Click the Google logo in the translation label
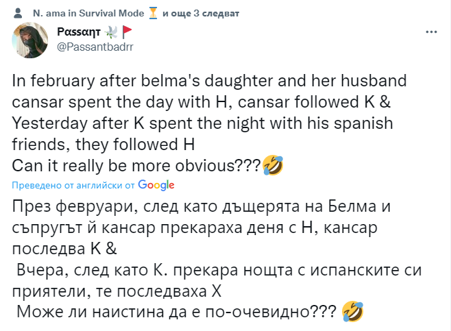 tap(156, 184)
